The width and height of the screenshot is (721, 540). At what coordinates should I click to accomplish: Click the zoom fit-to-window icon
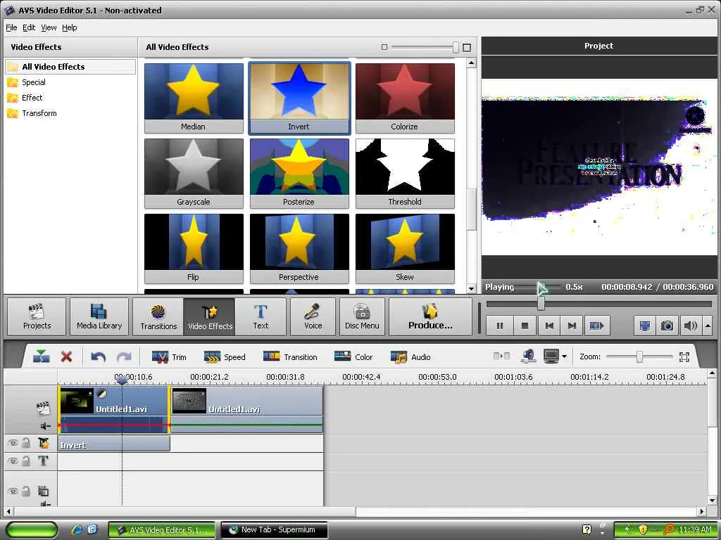[x=684, y=356]
